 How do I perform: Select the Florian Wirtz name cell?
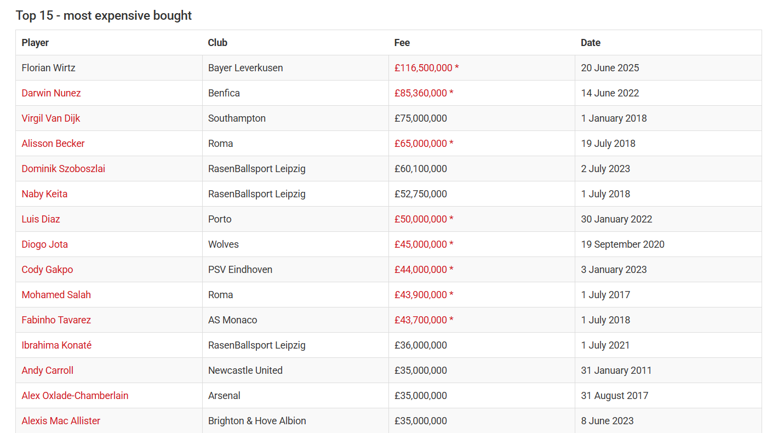109,68
